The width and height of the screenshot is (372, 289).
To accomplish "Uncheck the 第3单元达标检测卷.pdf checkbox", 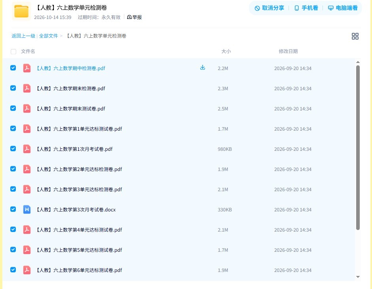I will 13,189.
